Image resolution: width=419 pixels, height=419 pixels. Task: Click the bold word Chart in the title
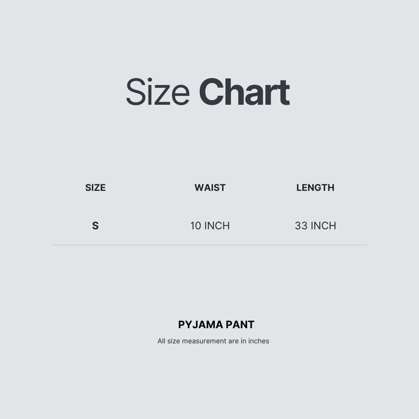[244, 92]
